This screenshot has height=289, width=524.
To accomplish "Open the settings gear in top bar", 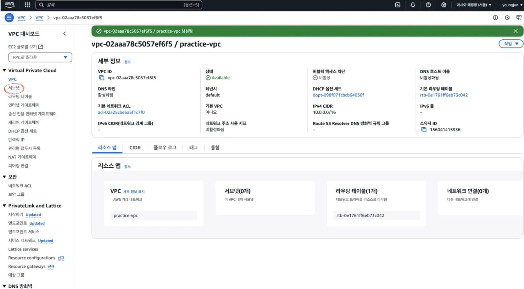I will [444, 5].
